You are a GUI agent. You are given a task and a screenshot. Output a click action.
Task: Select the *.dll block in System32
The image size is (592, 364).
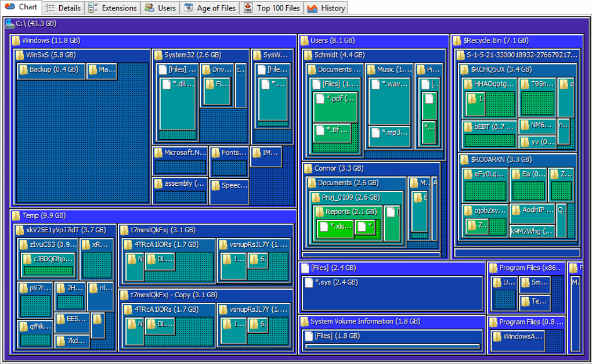click(x=178, y=103)
